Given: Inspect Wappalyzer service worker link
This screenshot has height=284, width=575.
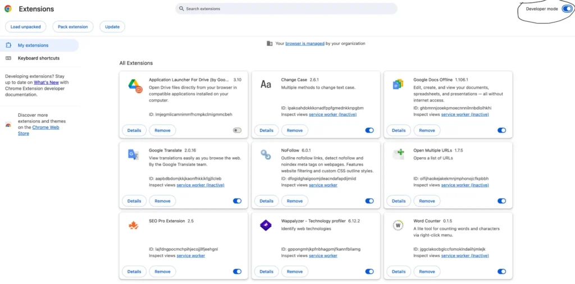Looking at the screenshot, I should click(x=323, y=256).
